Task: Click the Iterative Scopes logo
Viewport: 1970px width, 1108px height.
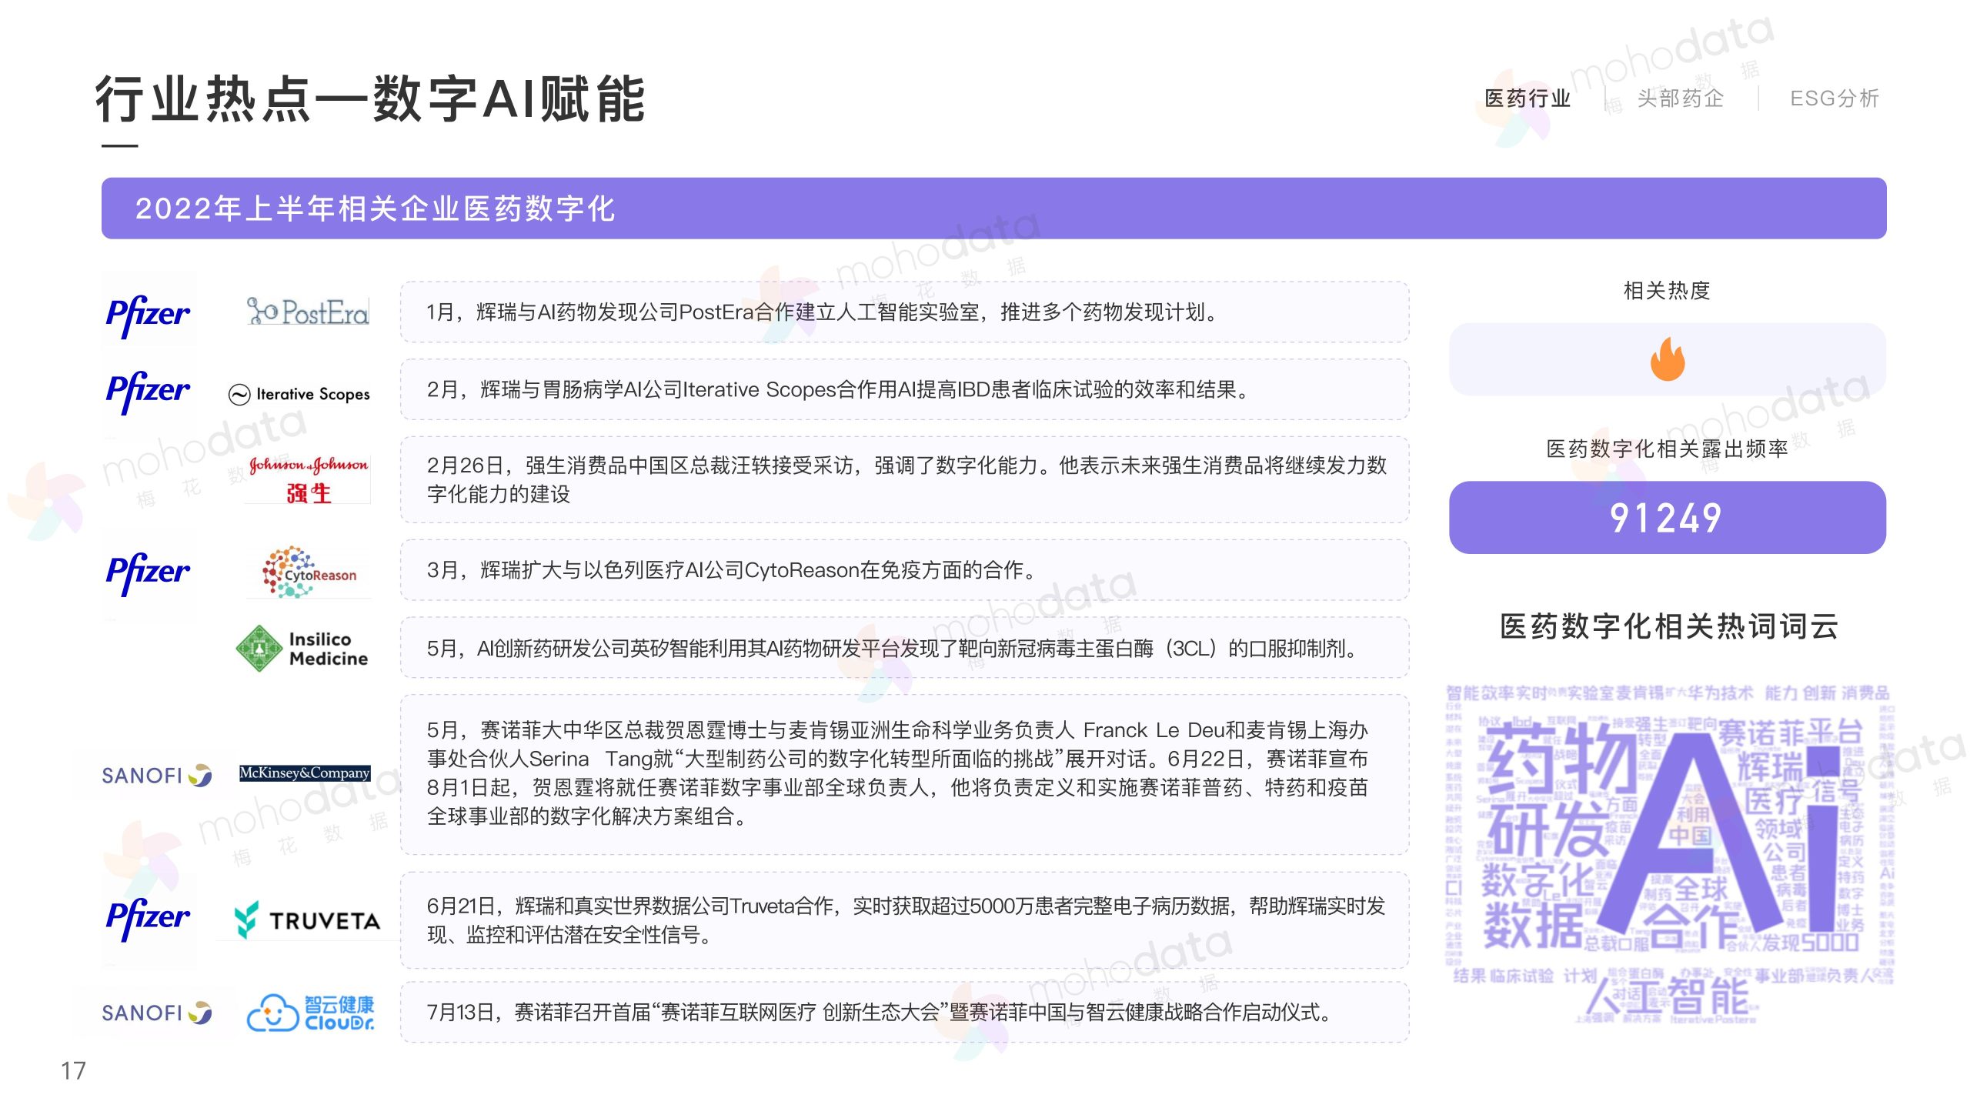Action: (x=299, y=394)
